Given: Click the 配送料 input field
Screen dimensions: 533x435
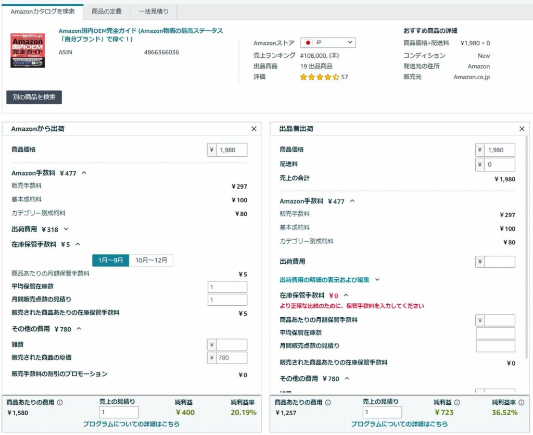Looking at the screenshot, I should (x=500, y=165).
